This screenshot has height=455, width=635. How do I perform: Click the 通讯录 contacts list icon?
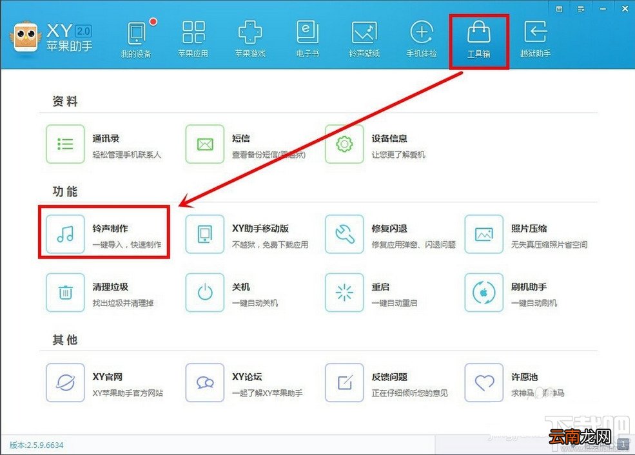coord(65,144)
